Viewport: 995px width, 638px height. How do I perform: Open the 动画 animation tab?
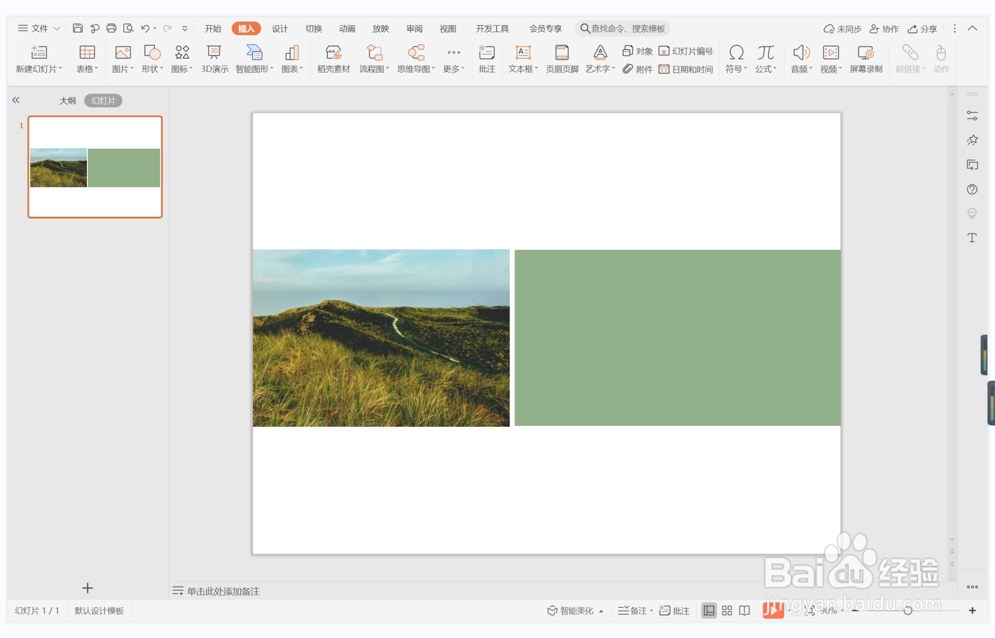tap(347, 29)
